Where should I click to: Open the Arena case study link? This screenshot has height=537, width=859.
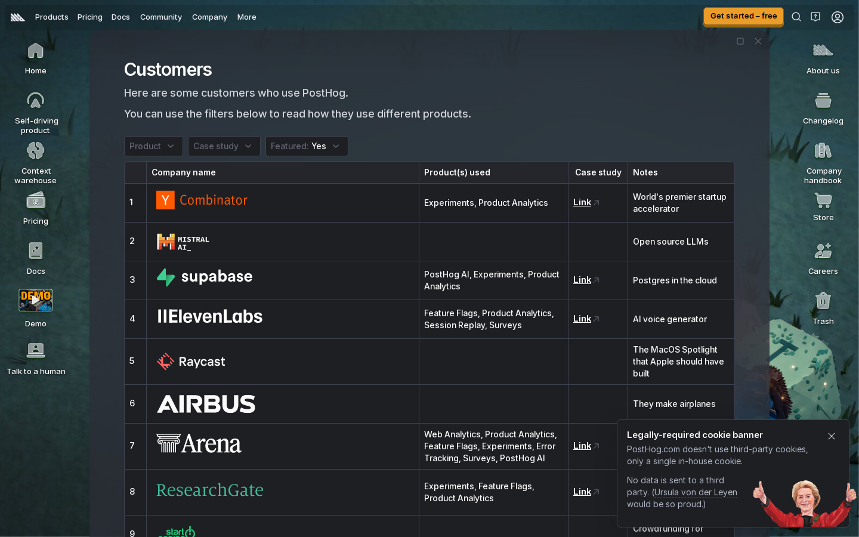586,446
